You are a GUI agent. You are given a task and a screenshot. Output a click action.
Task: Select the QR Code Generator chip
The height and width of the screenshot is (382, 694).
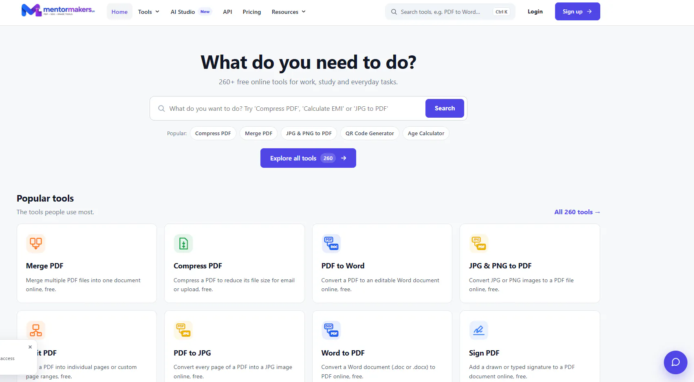[x=370, y=133]
